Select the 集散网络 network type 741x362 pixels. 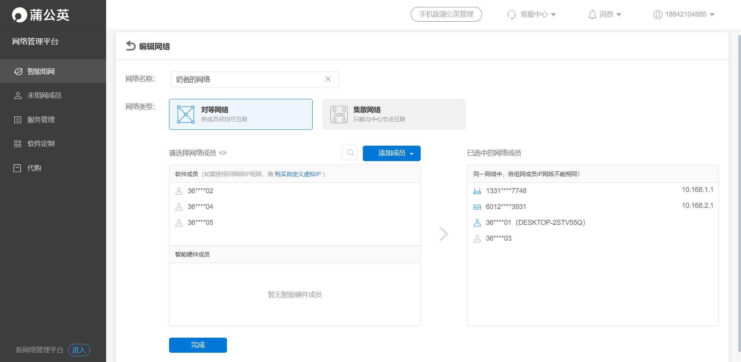394,114
